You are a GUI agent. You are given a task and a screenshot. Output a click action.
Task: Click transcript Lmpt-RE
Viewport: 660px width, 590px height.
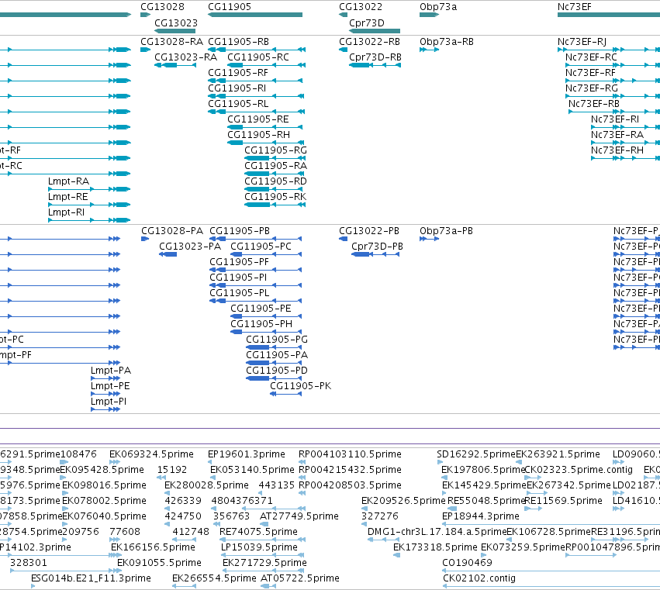[68, 197]
